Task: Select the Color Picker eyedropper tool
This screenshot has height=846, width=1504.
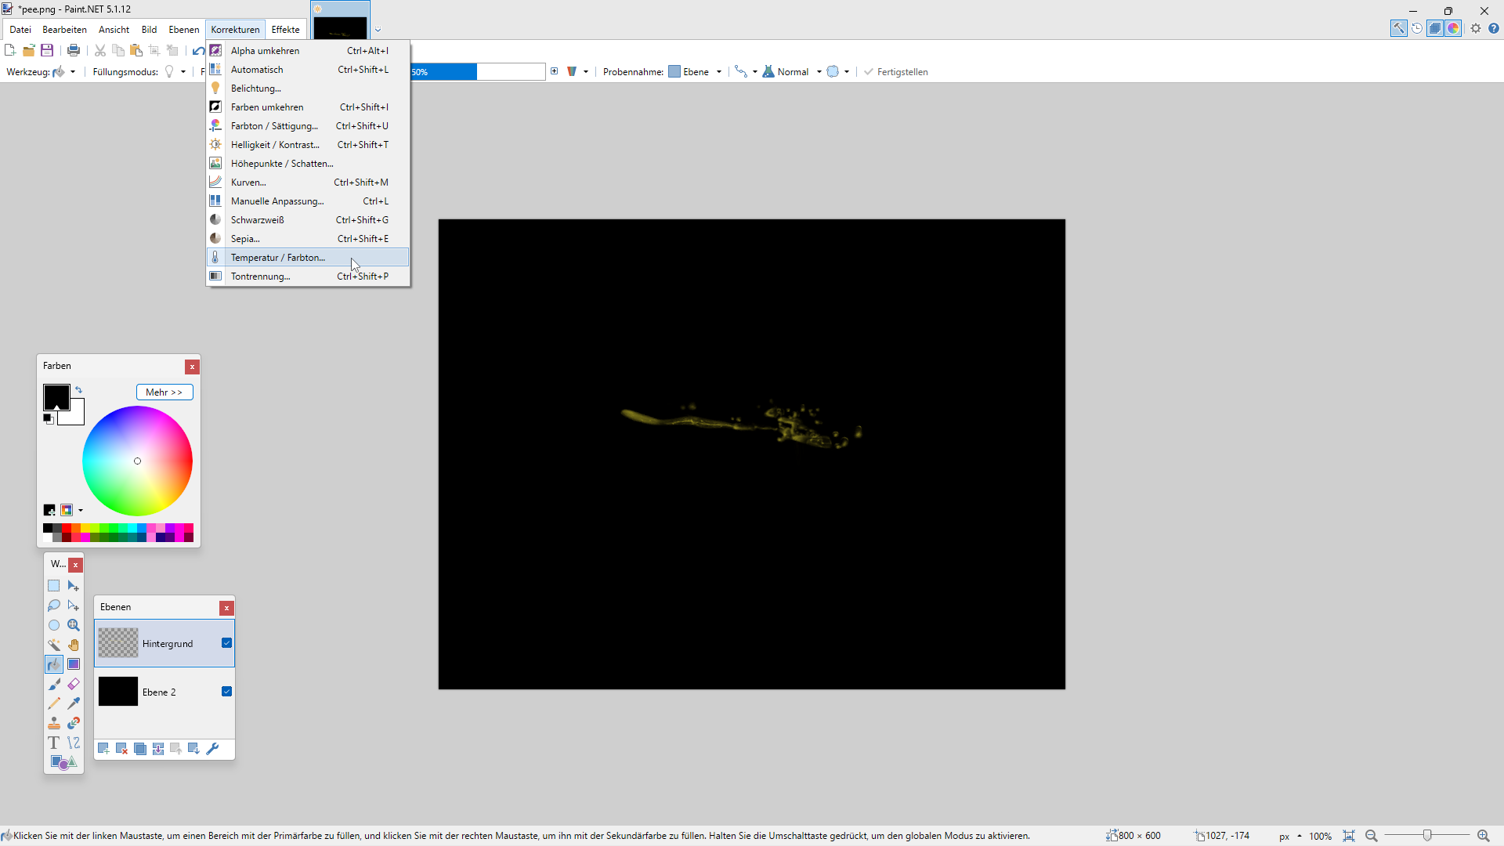Action: (74, 703)
